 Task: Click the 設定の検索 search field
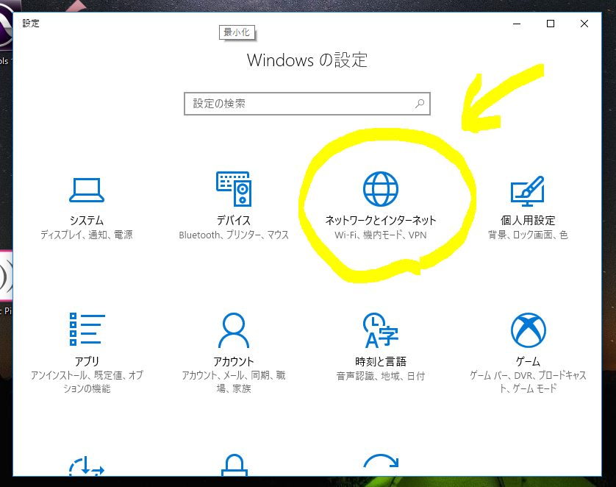[x=307, y=104]
